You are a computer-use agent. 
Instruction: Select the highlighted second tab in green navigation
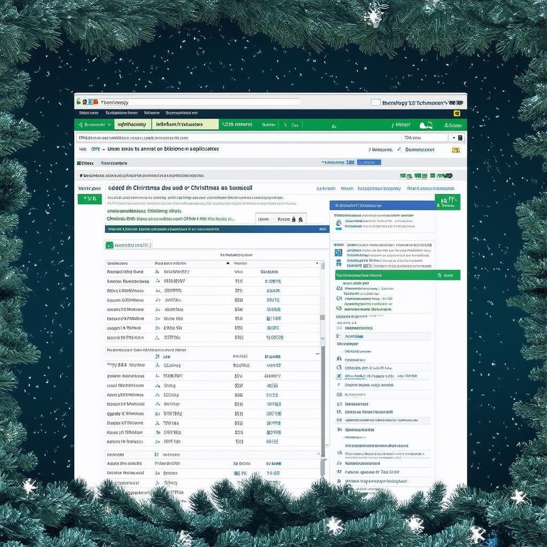click(131, 124)
